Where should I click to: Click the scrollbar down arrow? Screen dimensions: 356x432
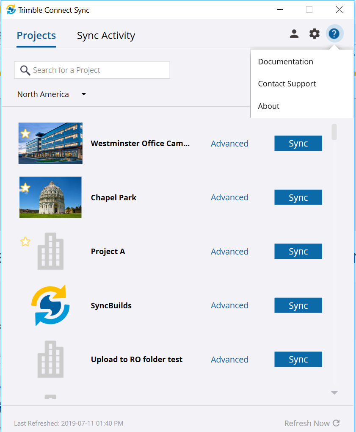tap(334, 392)
